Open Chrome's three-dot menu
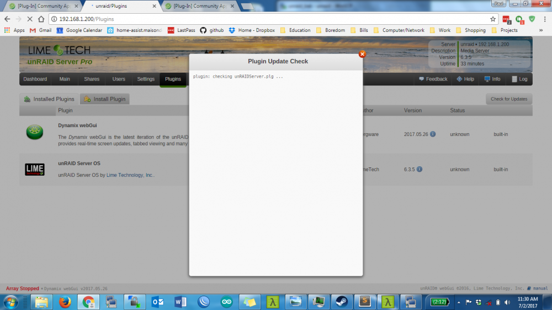This screenshot has width=552, height=310. (x=545, y=19)
